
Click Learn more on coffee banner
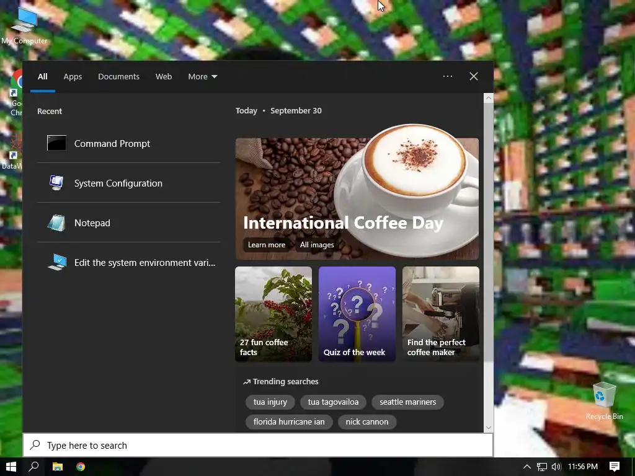coord(267,244)
